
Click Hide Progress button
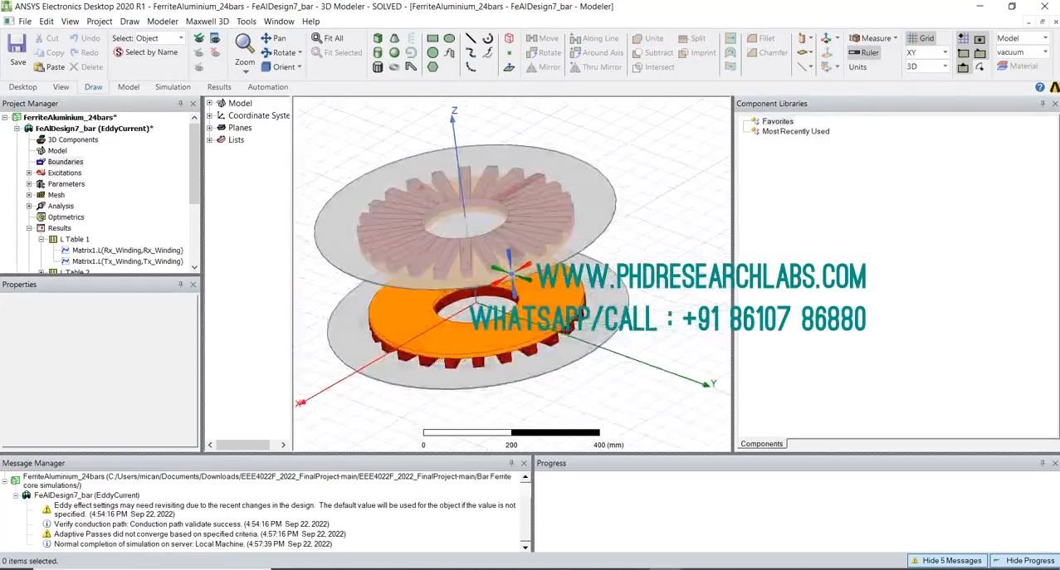[1023, 561]
